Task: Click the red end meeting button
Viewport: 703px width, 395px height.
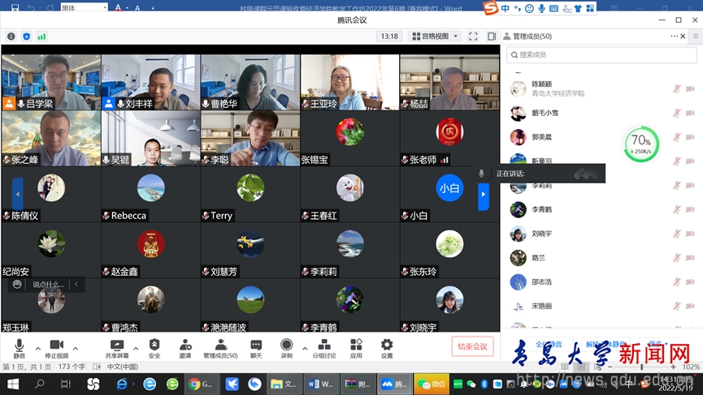Action: point(472,346)
